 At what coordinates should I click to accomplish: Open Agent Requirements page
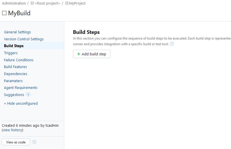(x=21, y=88)
